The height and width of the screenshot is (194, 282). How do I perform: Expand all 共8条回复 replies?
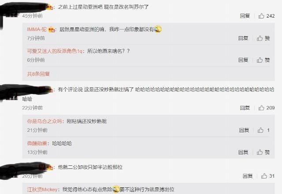tap(38, 74)
